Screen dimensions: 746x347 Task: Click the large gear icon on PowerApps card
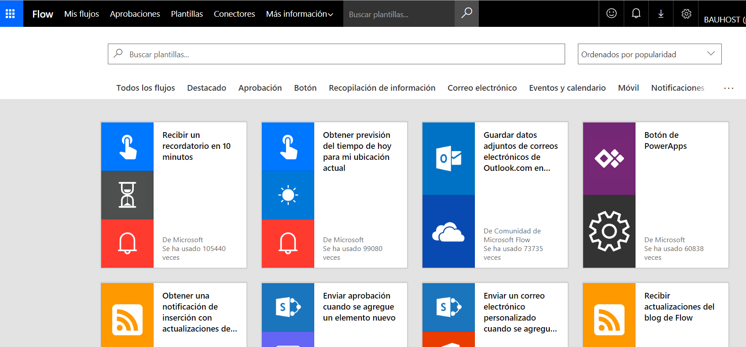point(610,231)
